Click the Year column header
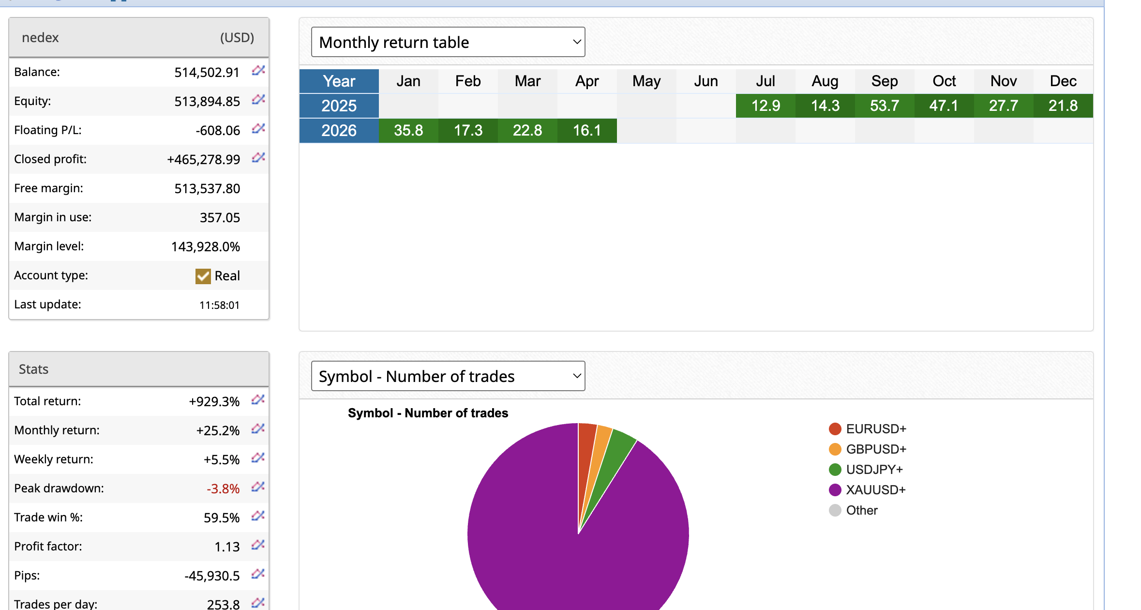 tap(339, 81)
